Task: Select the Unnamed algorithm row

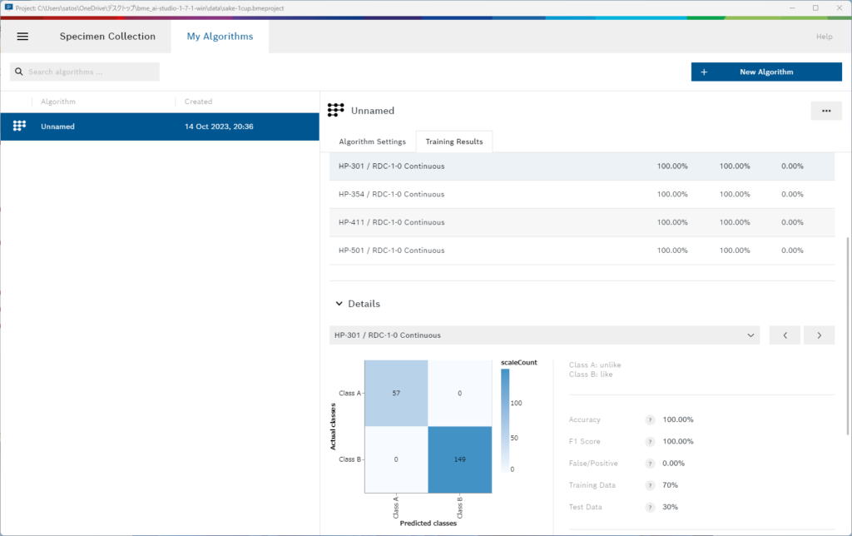Action: pos(160,127)
